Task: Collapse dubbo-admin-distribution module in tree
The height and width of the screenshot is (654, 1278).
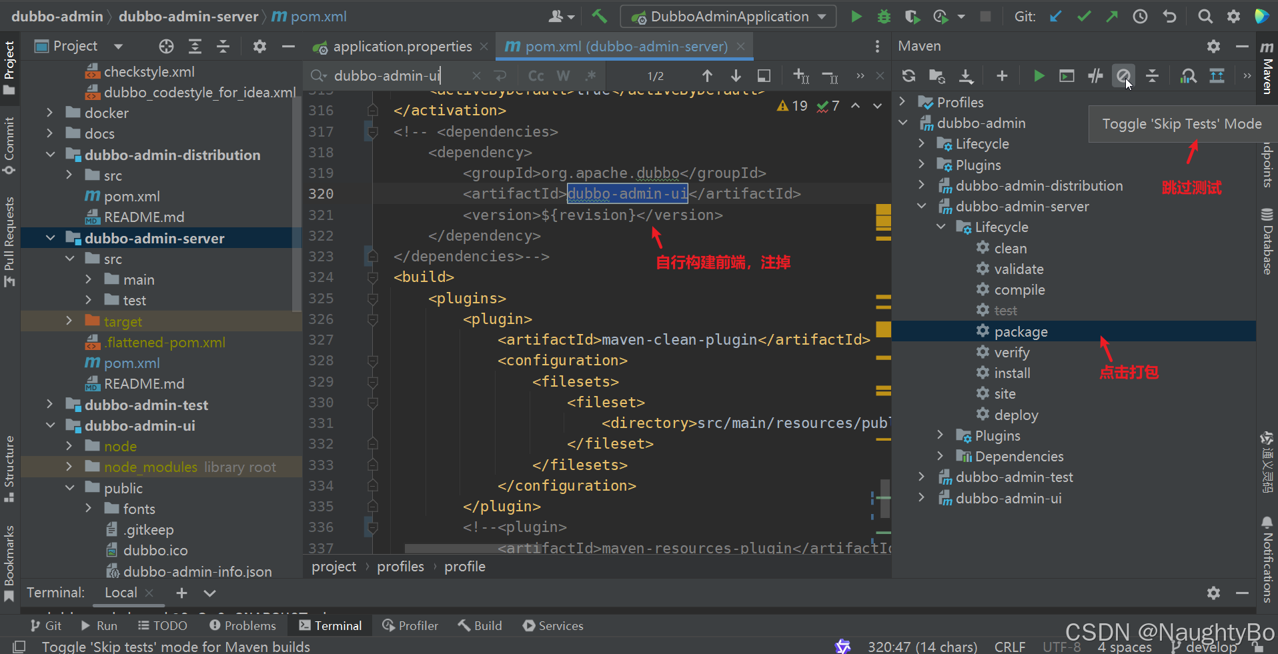Action: click(50, 154)
